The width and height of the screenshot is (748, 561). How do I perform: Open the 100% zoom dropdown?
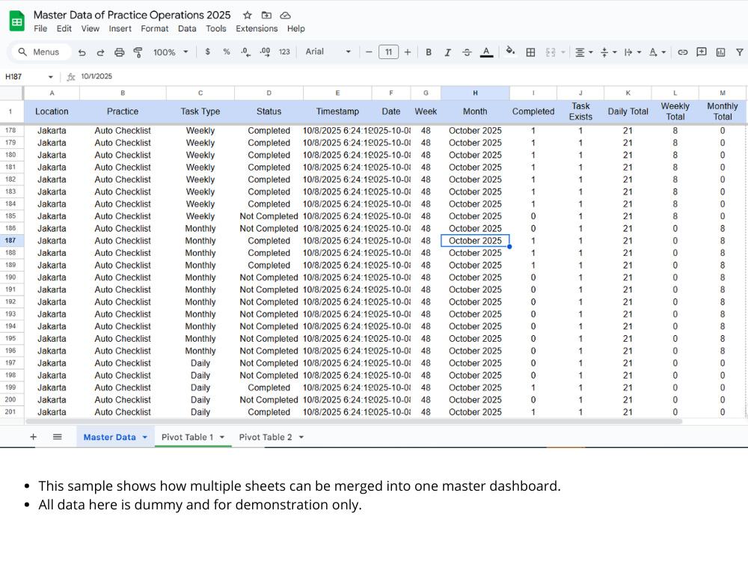[171, 52]
